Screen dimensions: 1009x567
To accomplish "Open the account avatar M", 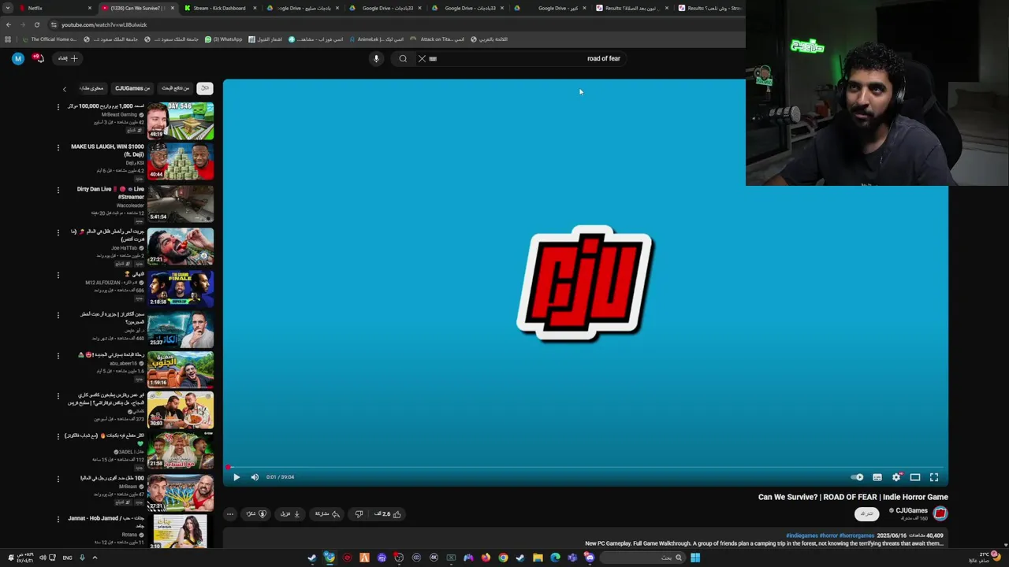I will [18, 58].
